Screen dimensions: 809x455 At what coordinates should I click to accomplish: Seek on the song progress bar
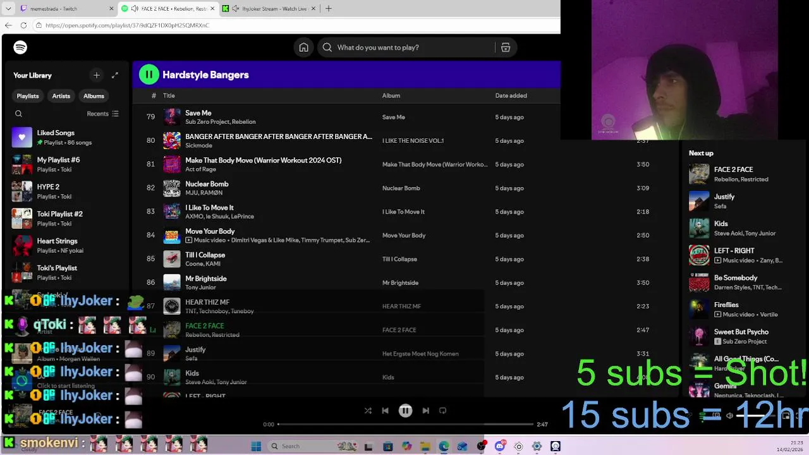(x=405, y=424)
